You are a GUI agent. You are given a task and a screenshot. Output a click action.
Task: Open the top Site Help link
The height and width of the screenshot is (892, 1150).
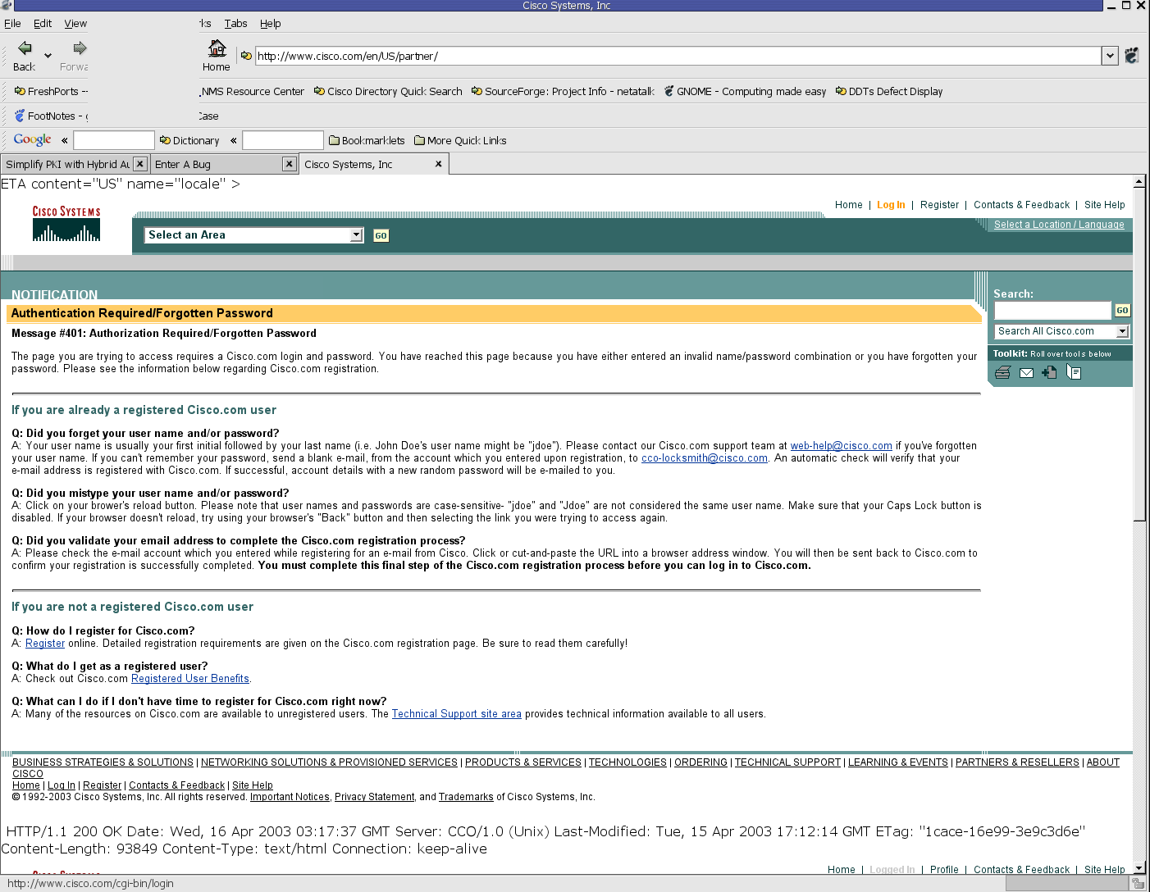[x=1105, y=205]
